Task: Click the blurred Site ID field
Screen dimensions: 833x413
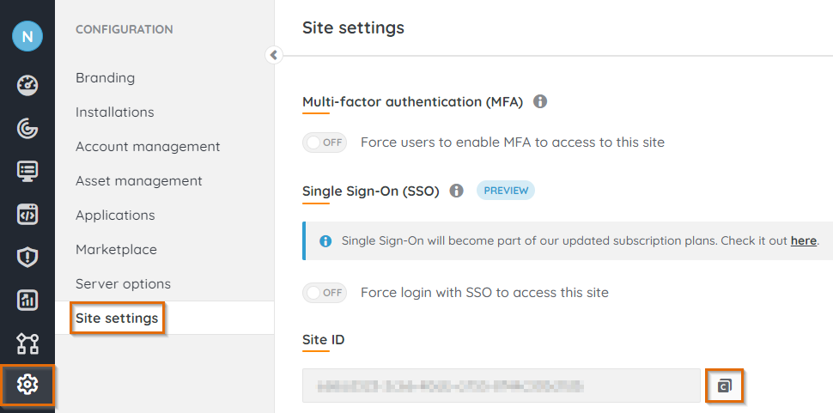Action: 501,386
